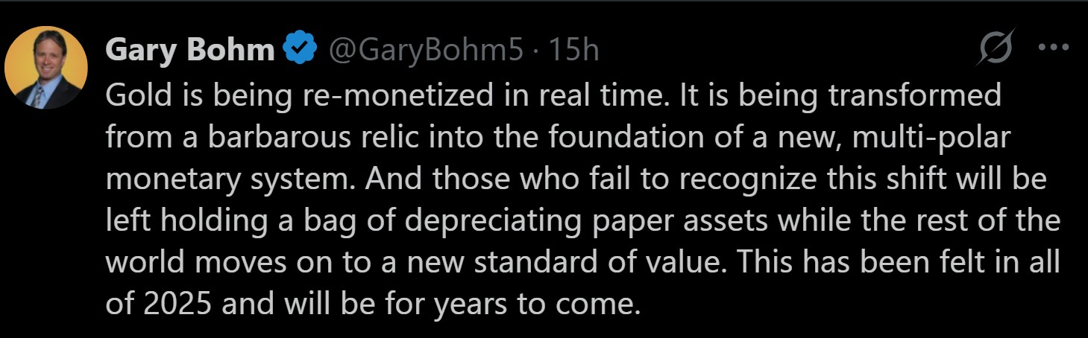Click the blue verified checkmark badge
Image resolution: width=1088 pixels, height=338 pixels.
[298, 51]
